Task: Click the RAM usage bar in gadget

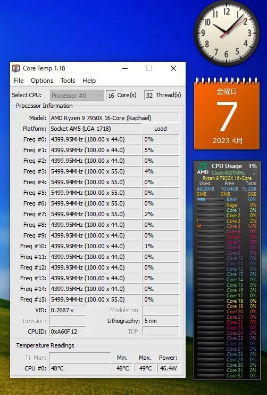Action: [x=210, y=200]
